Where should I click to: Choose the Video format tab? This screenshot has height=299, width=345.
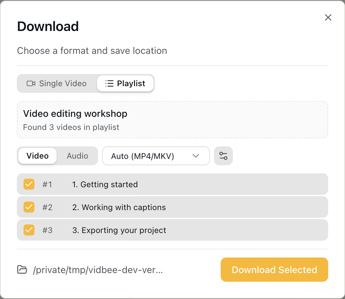tap(37, 156)
